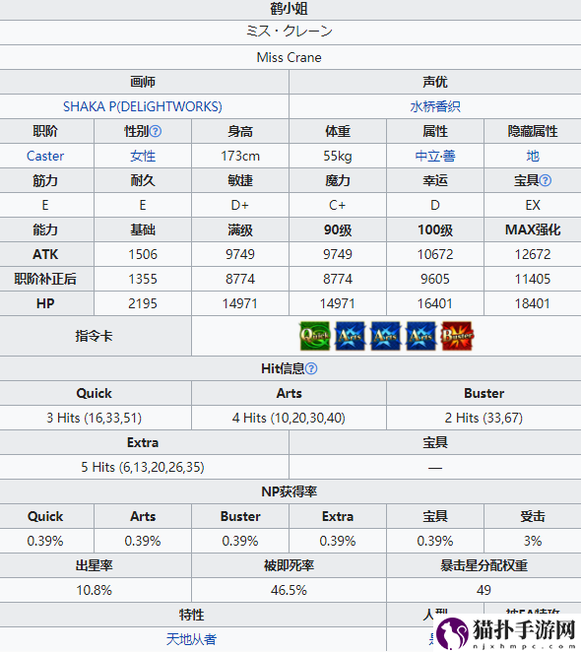
Task: Click the base 职阶补正后 value 1355
Action: coord(143,279)
